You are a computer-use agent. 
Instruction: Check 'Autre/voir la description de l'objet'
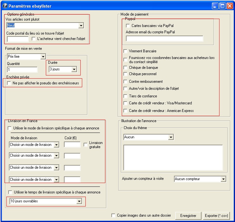[x=125, y=88]
